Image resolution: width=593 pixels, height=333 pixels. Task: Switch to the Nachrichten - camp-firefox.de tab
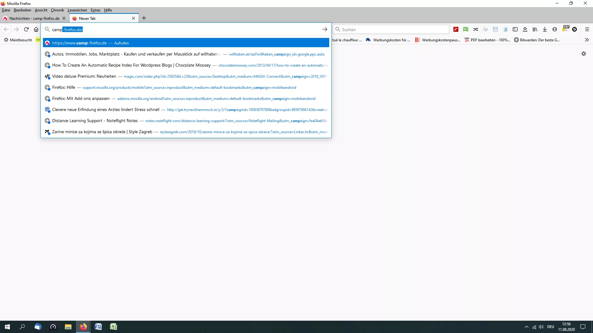(34, 18)
